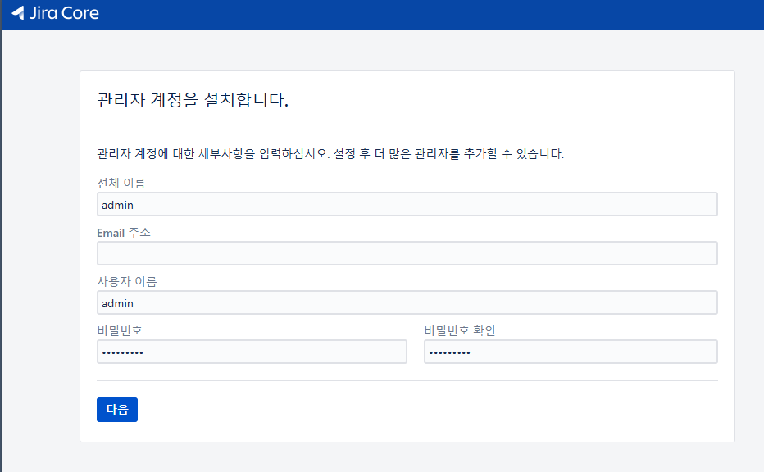Screen dimensions: 764x472
Task: Click the instruction text '관리자 계정에 대한 세부사항을 입력하십시오'
Action: pyautogui.click(x=213, y=154)
